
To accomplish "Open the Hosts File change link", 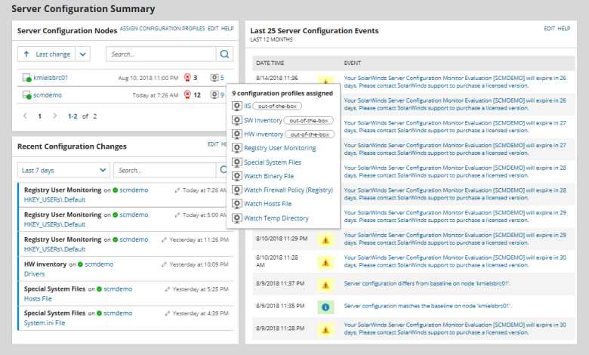I will [38, 298].
